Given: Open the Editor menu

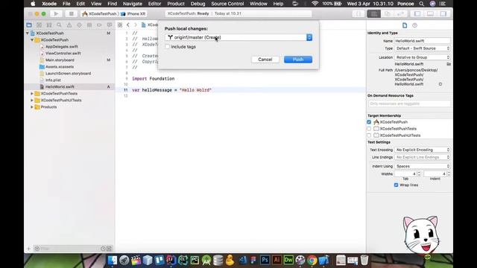Looking at the screenshot, I should tap(154, 4).
